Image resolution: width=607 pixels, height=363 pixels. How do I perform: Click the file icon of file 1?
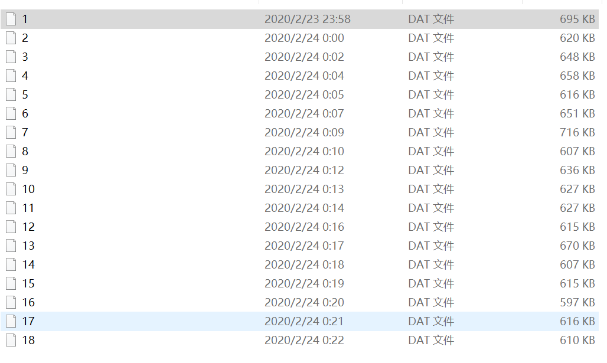(x=11, y=19)
